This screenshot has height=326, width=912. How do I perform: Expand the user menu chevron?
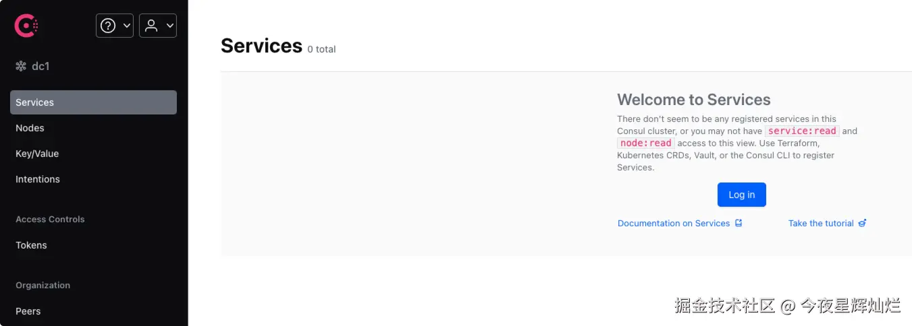[x=169, y=26]
